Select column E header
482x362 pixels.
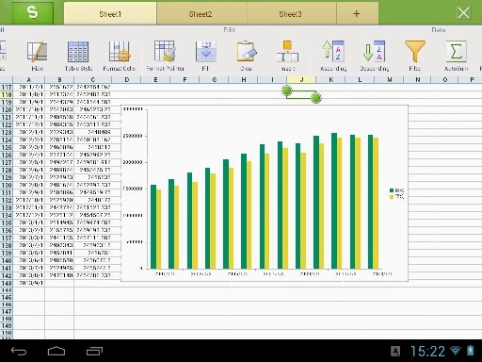point(155,79)
